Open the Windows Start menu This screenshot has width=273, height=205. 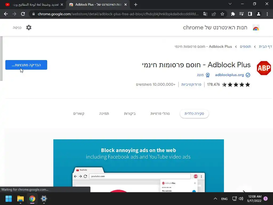(x=9, y=199)
